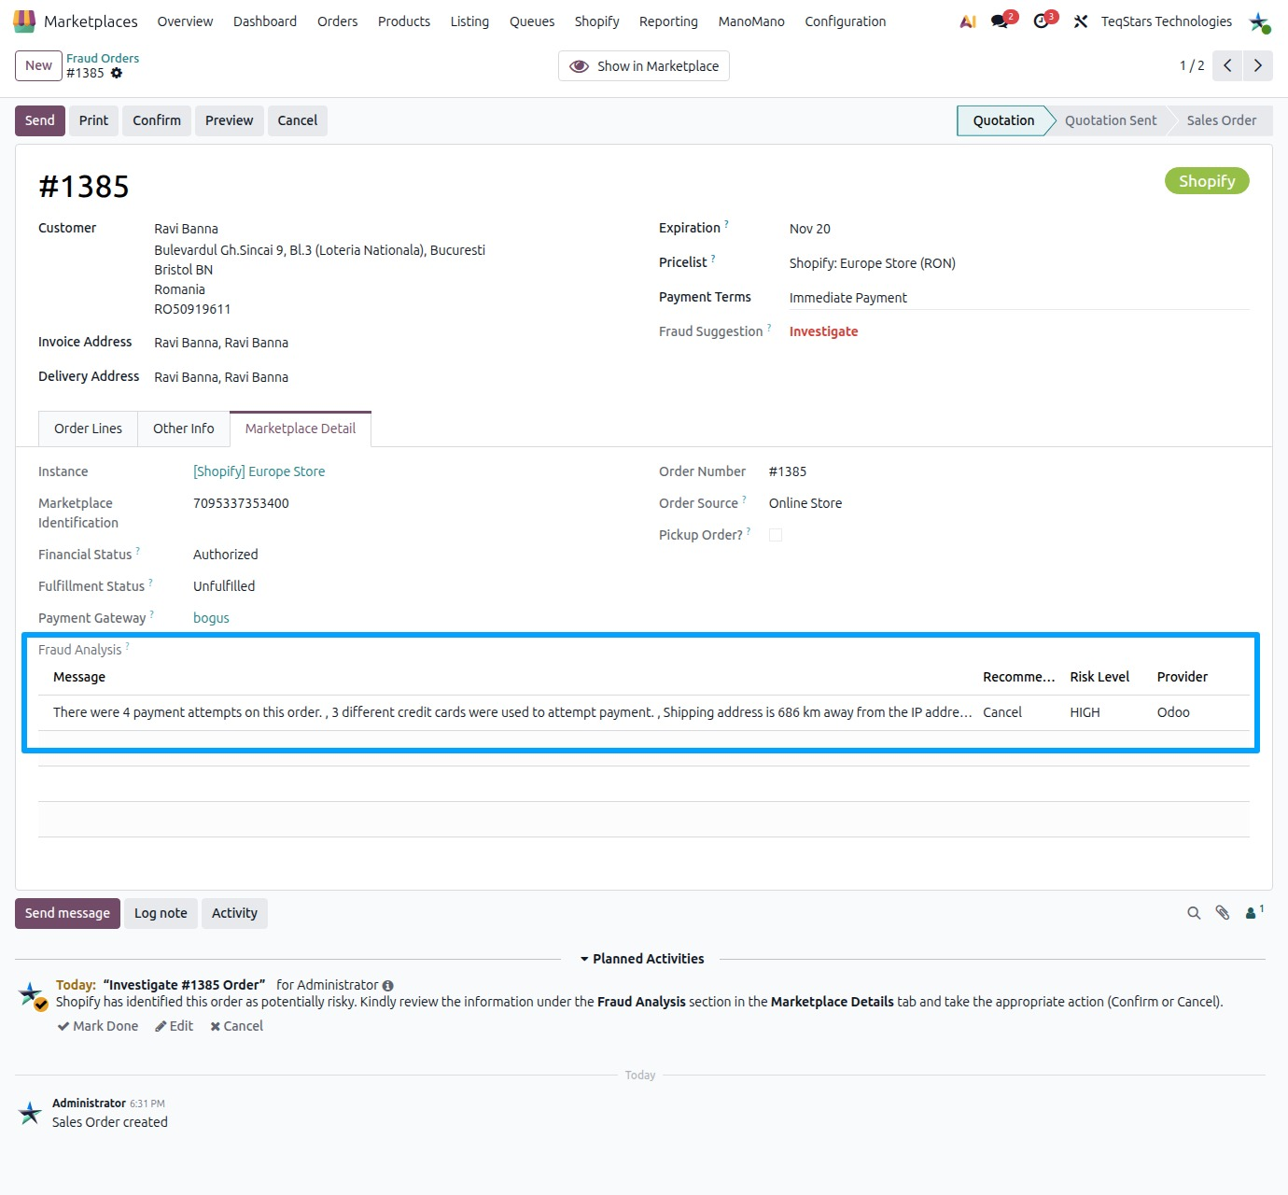Open the Orders menu
Image resolution: width=1288 pixels, height=1195 pixels.
[337, 21]
